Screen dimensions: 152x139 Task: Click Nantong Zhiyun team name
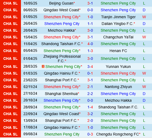point(118,87)
